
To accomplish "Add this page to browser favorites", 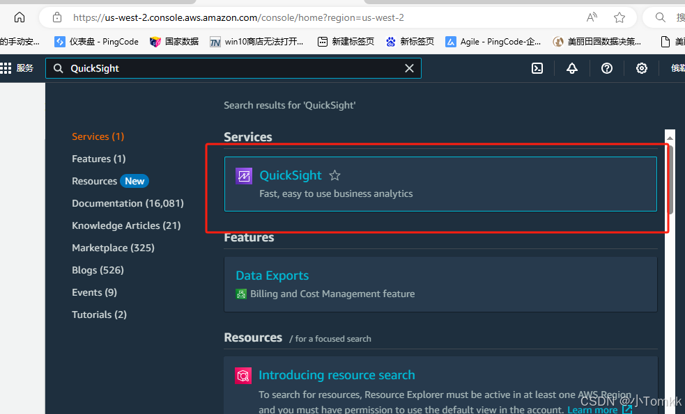I will [x=619, y=17].
